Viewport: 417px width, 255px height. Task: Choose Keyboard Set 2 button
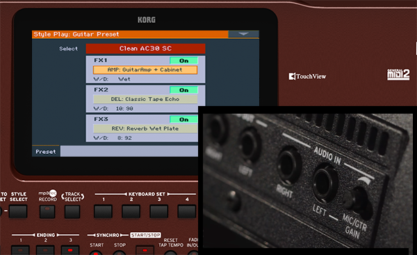coord(131,211)
